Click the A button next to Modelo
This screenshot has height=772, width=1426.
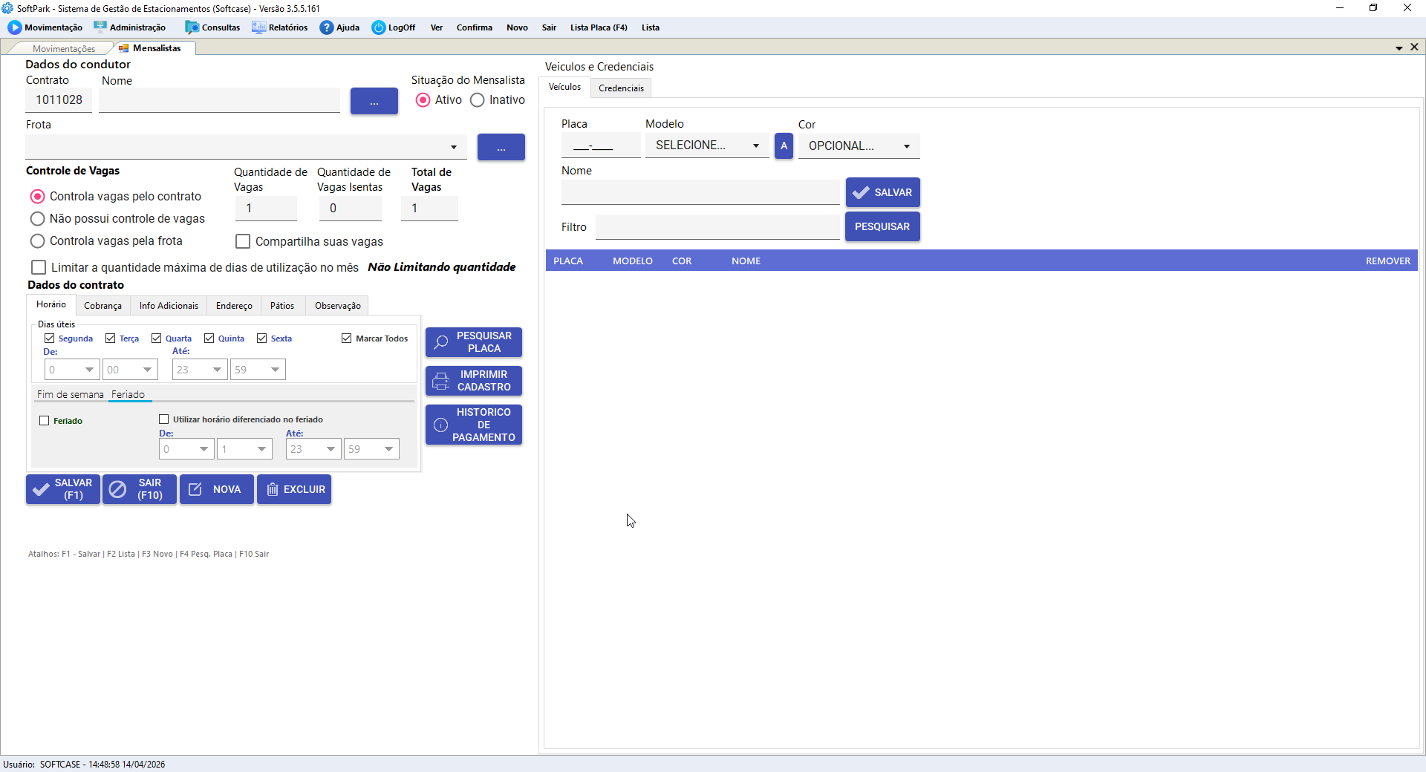point(784,146)
